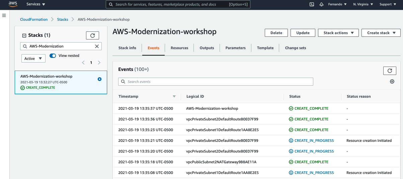Open the AWS logo home link
403x179 pixels.
tap(13, 4)
